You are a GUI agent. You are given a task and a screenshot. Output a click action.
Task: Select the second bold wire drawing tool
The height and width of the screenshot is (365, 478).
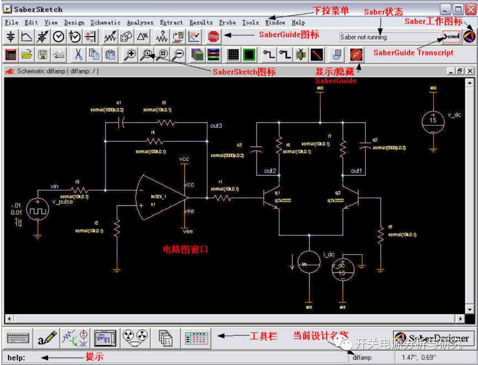(x=285, y=55)
